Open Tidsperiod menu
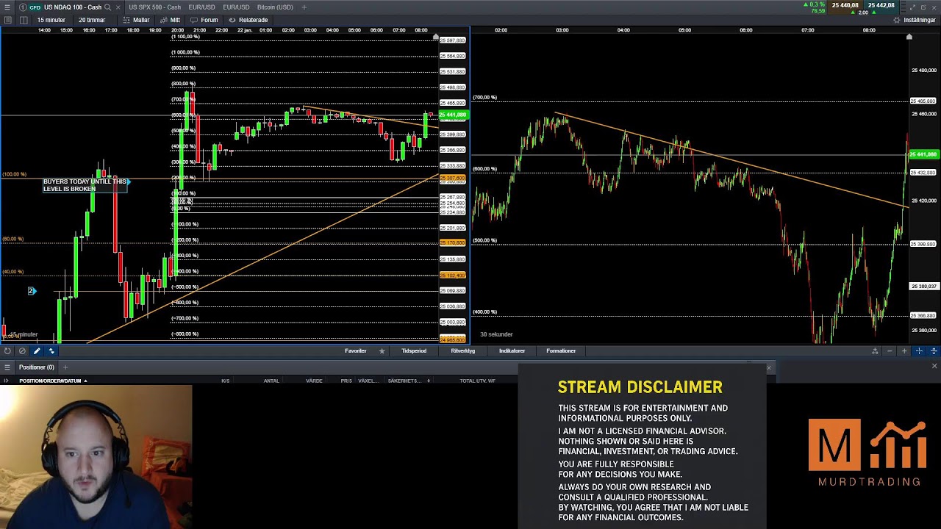Viewport: 941px width, 529px height. pyautogui.click(x=414, y=351)
